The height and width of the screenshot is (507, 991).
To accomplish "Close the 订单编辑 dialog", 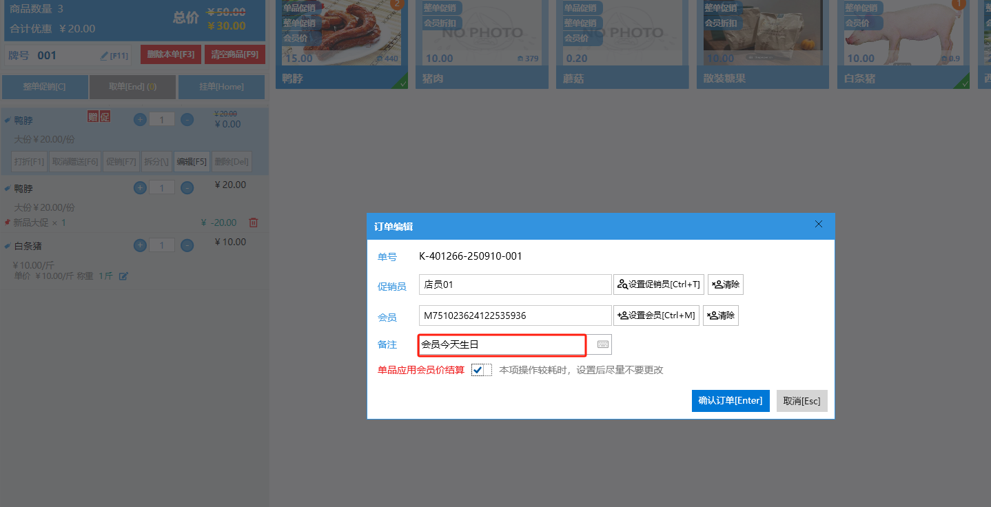I will click(819, 225).
